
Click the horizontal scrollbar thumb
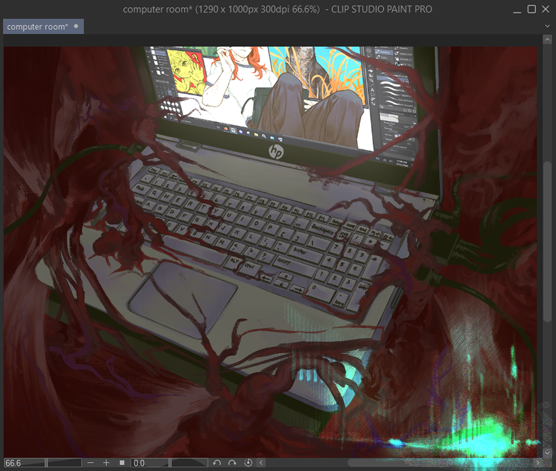(441, 463)
